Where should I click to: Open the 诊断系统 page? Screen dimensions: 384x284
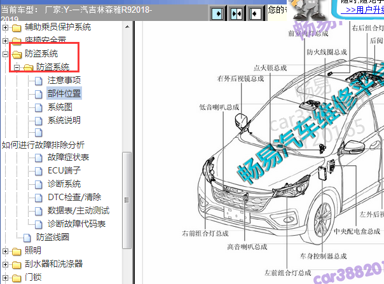(64, 184)
